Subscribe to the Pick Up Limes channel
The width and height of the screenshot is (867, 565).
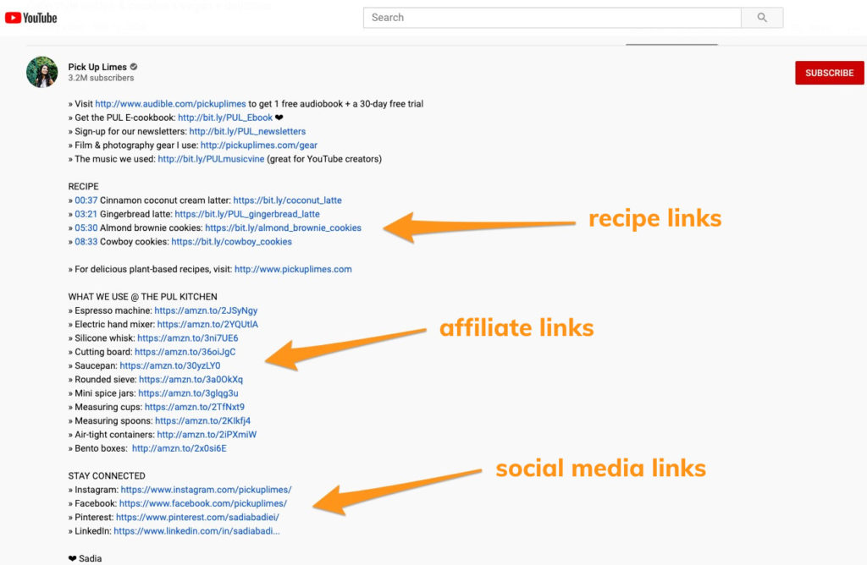[829, 73]
